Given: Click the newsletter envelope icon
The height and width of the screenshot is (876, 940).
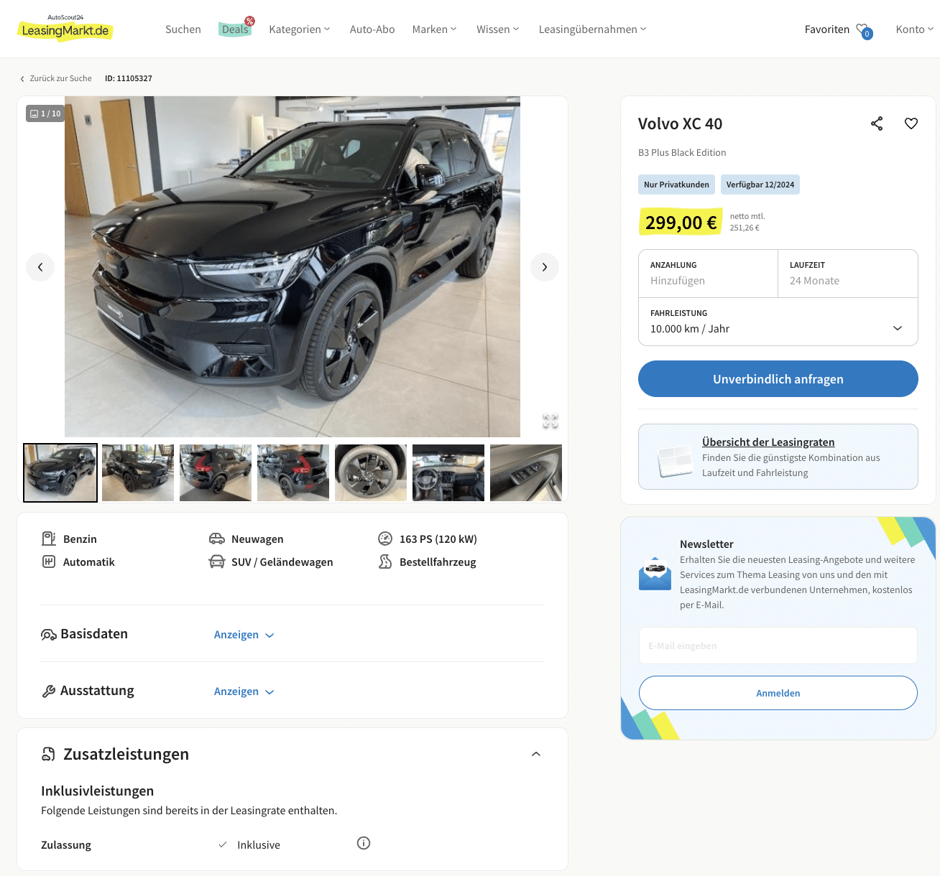Looking at the screenshot, I should 655,574.
